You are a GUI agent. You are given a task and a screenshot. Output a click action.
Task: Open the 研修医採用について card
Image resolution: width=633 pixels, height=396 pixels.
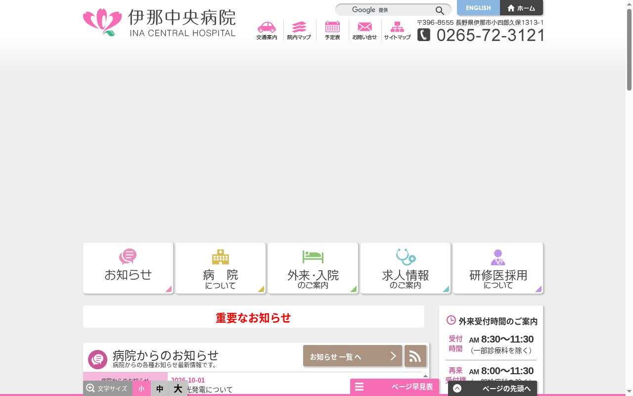point(498,268)
